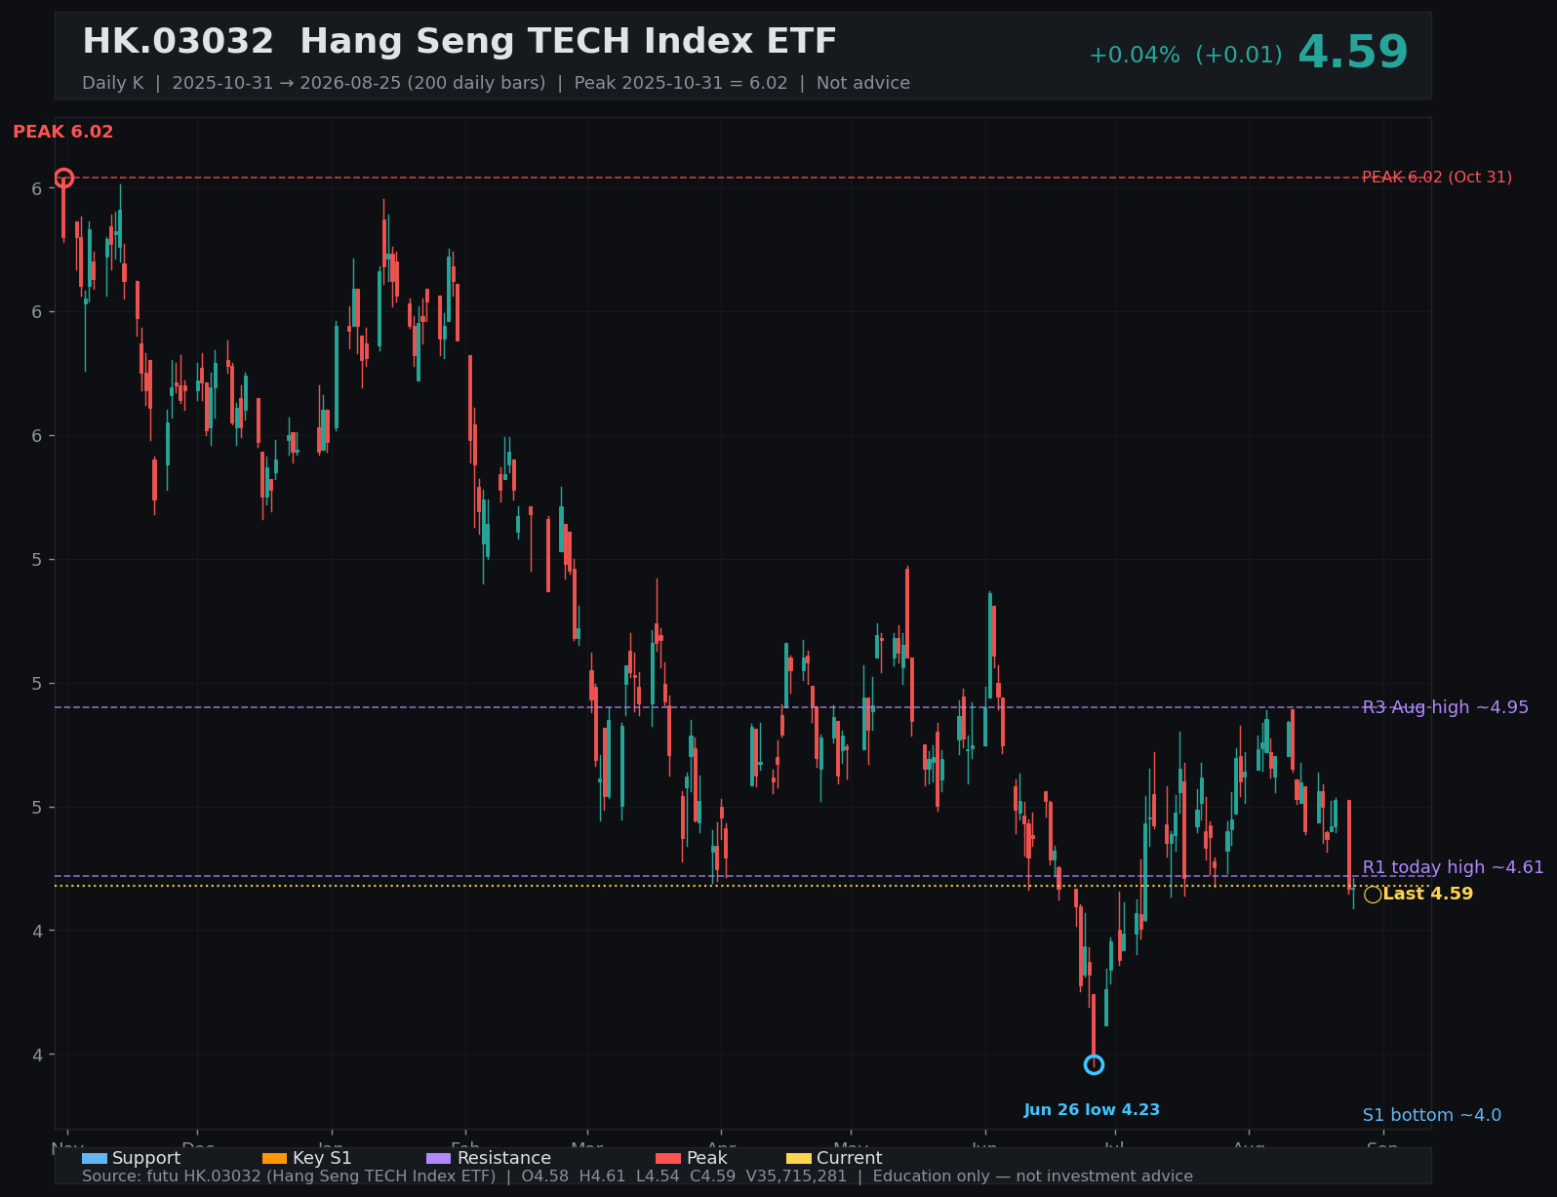Click 'Peak 2025-10-31 = 6.02' in the subtitle
This screenshot has width=1557, height=1197.
pos(681,83)
